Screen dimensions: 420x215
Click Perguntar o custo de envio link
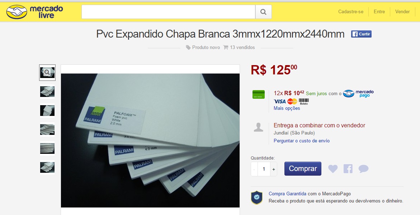(301, 141)
